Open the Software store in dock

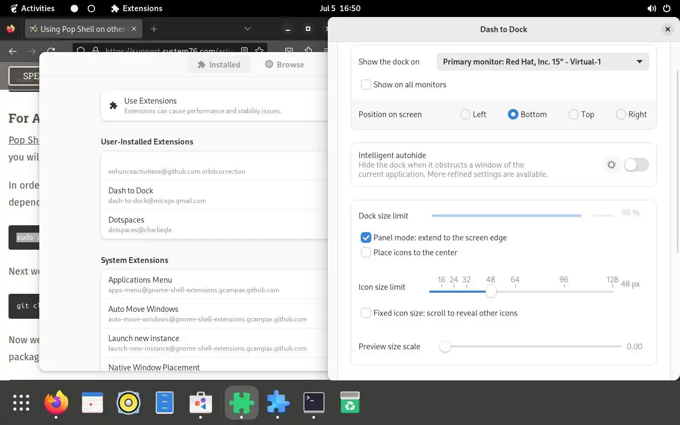[200, 403]
